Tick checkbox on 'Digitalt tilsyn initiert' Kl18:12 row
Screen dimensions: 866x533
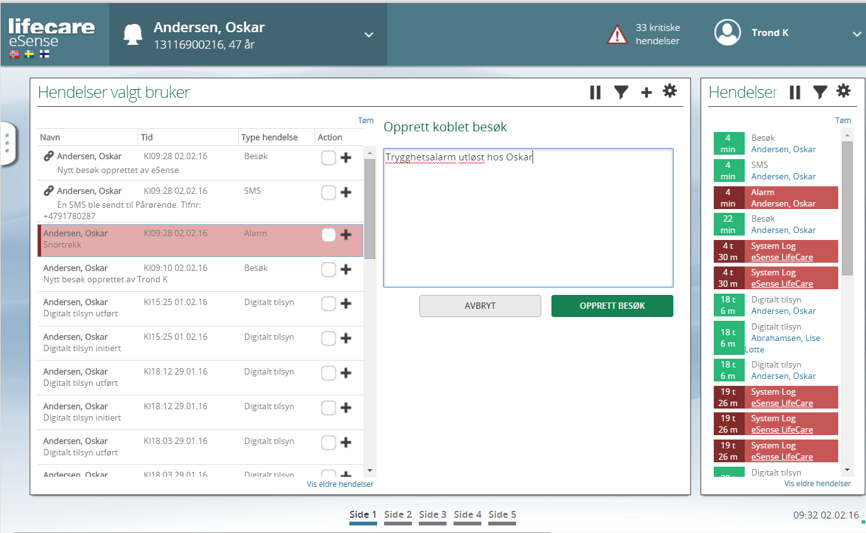(x=328, y=408)
